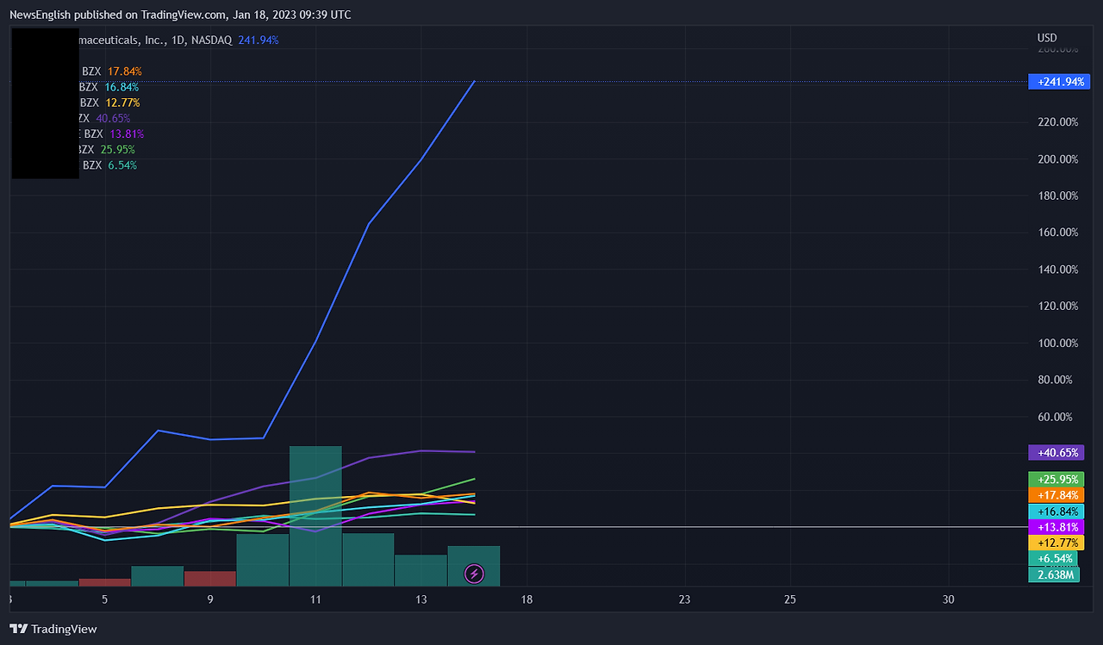Image resolution: width=1103 pixels, height=645 pixels.
Task: Click the purple 40.65% legend value
Action: (x=113, y=118)
